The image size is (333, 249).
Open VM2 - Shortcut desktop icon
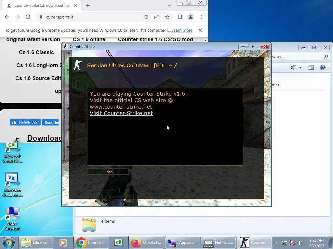pos(12,219)
